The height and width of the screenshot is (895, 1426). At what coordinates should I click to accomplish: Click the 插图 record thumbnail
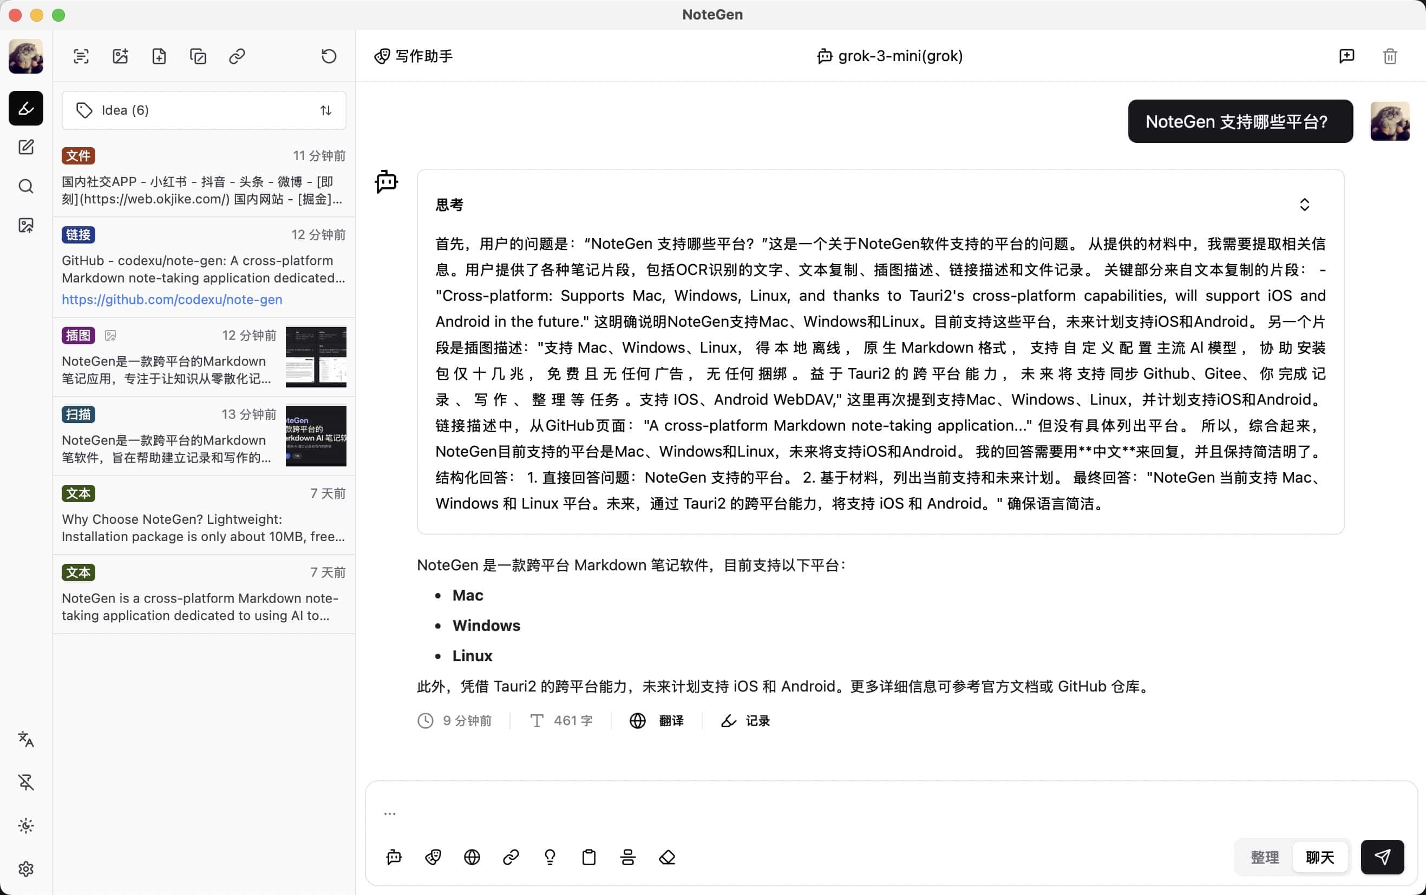316,358
